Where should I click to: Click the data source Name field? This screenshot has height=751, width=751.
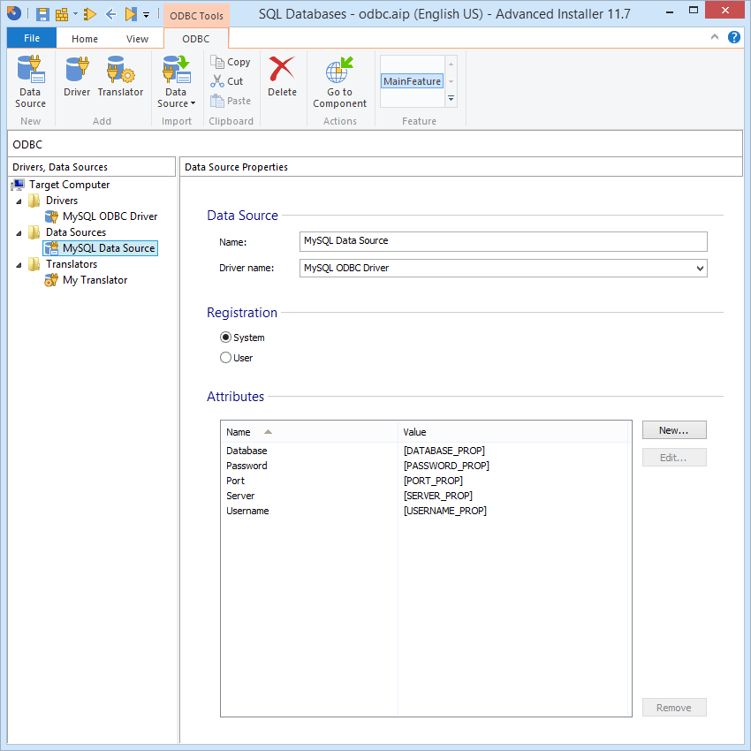(x=503, y=241)
